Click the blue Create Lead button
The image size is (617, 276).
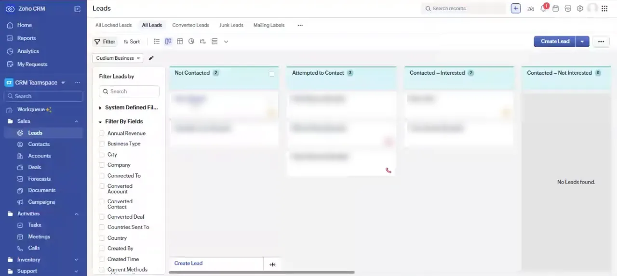coord(555,41)
